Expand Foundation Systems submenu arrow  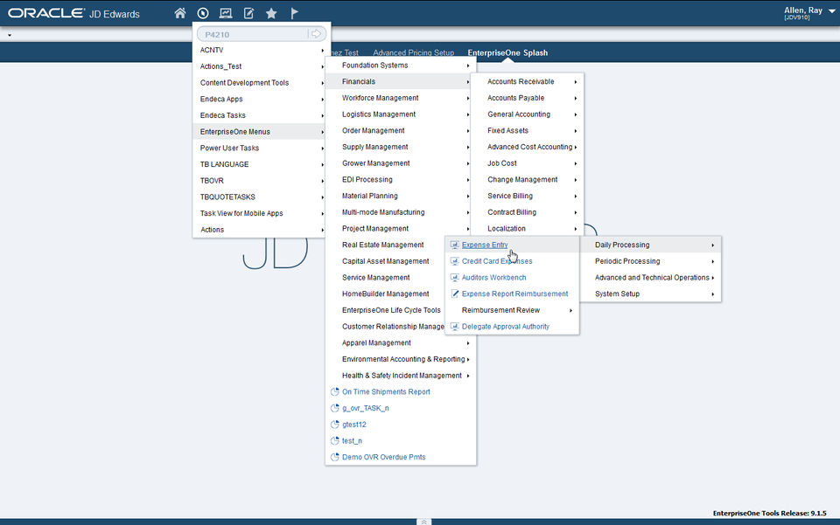tap(467, 66)
